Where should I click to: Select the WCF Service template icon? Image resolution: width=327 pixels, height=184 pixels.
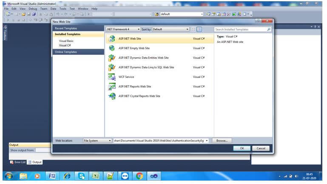[112, 77]
